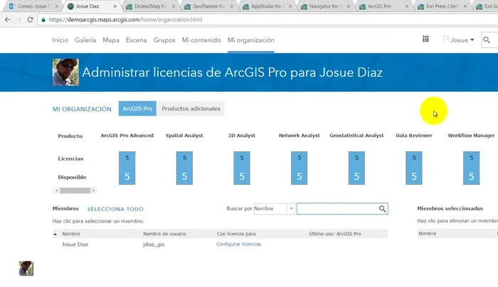Click the Último uso: ArcGIS Pro header
498x287 pixels.
click(x=335, y=234)
